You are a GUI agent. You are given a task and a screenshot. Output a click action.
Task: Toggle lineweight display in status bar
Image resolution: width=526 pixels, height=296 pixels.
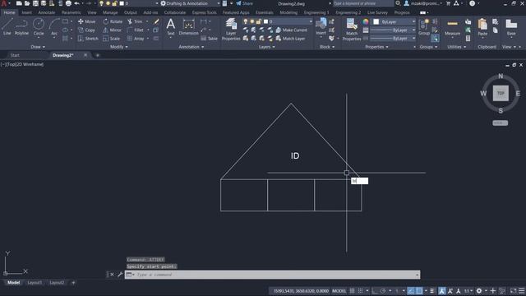point(432,290)
